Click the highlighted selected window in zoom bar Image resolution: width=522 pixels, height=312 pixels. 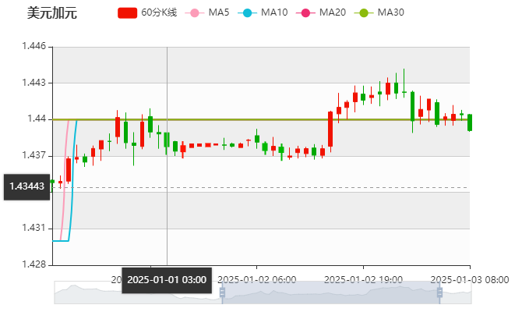pos(331,292)
